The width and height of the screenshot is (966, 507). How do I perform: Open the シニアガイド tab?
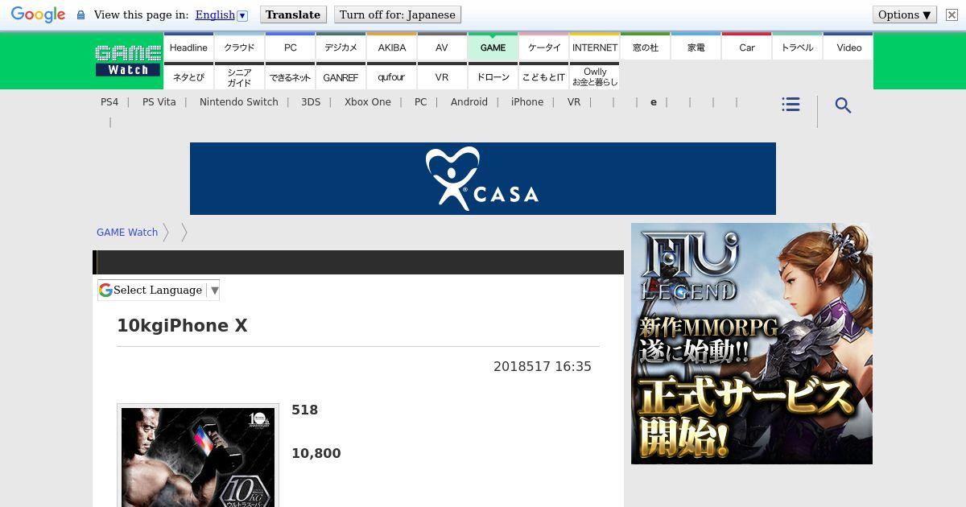(x=239, y=76)
